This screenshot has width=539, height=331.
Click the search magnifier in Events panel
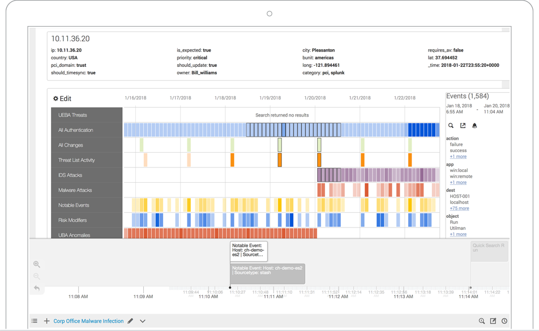tap(451, 126)
